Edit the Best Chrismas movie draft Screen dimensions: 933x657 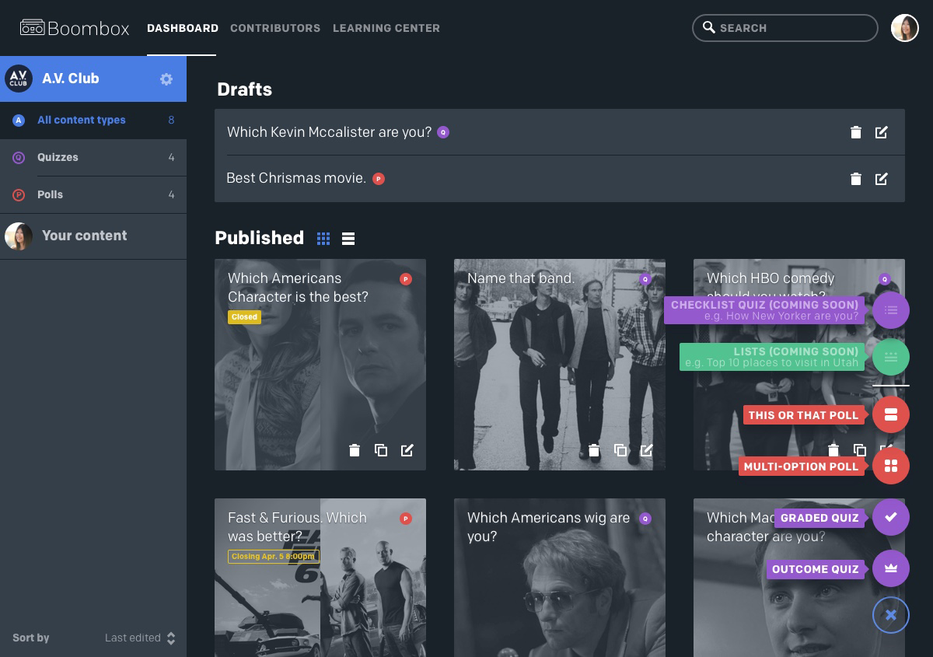pos(882,179)
